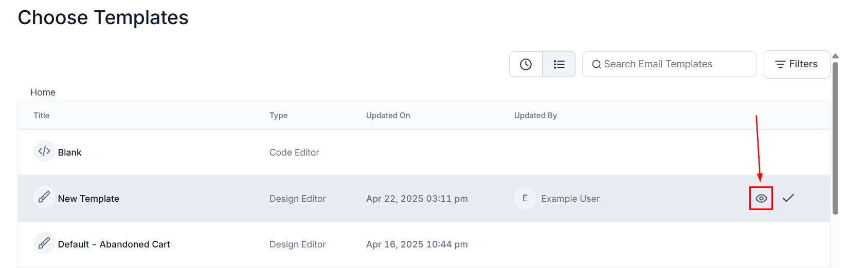Viewport: 847px width, 268px height.
Task: Sort by Updated By column header
Action: 535,116
